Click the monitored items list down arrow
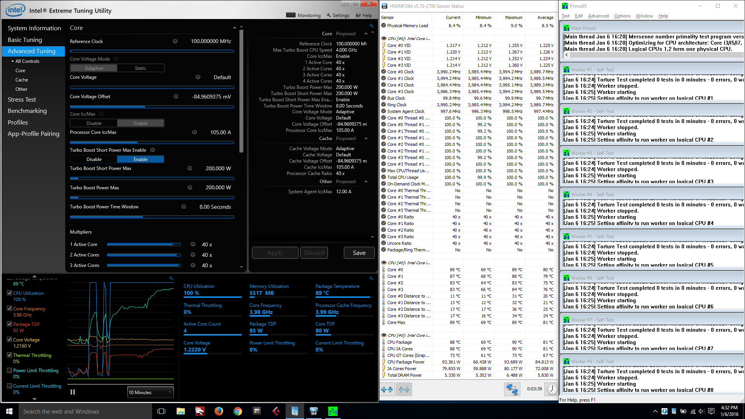745x419 pixels. tap(34, 399)
